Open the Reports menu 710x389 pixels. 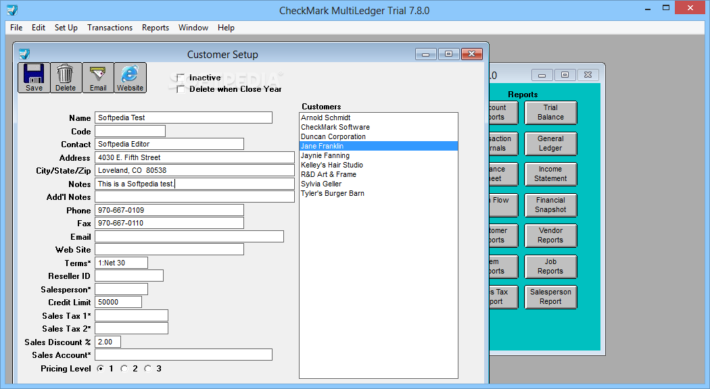point(156,28)
